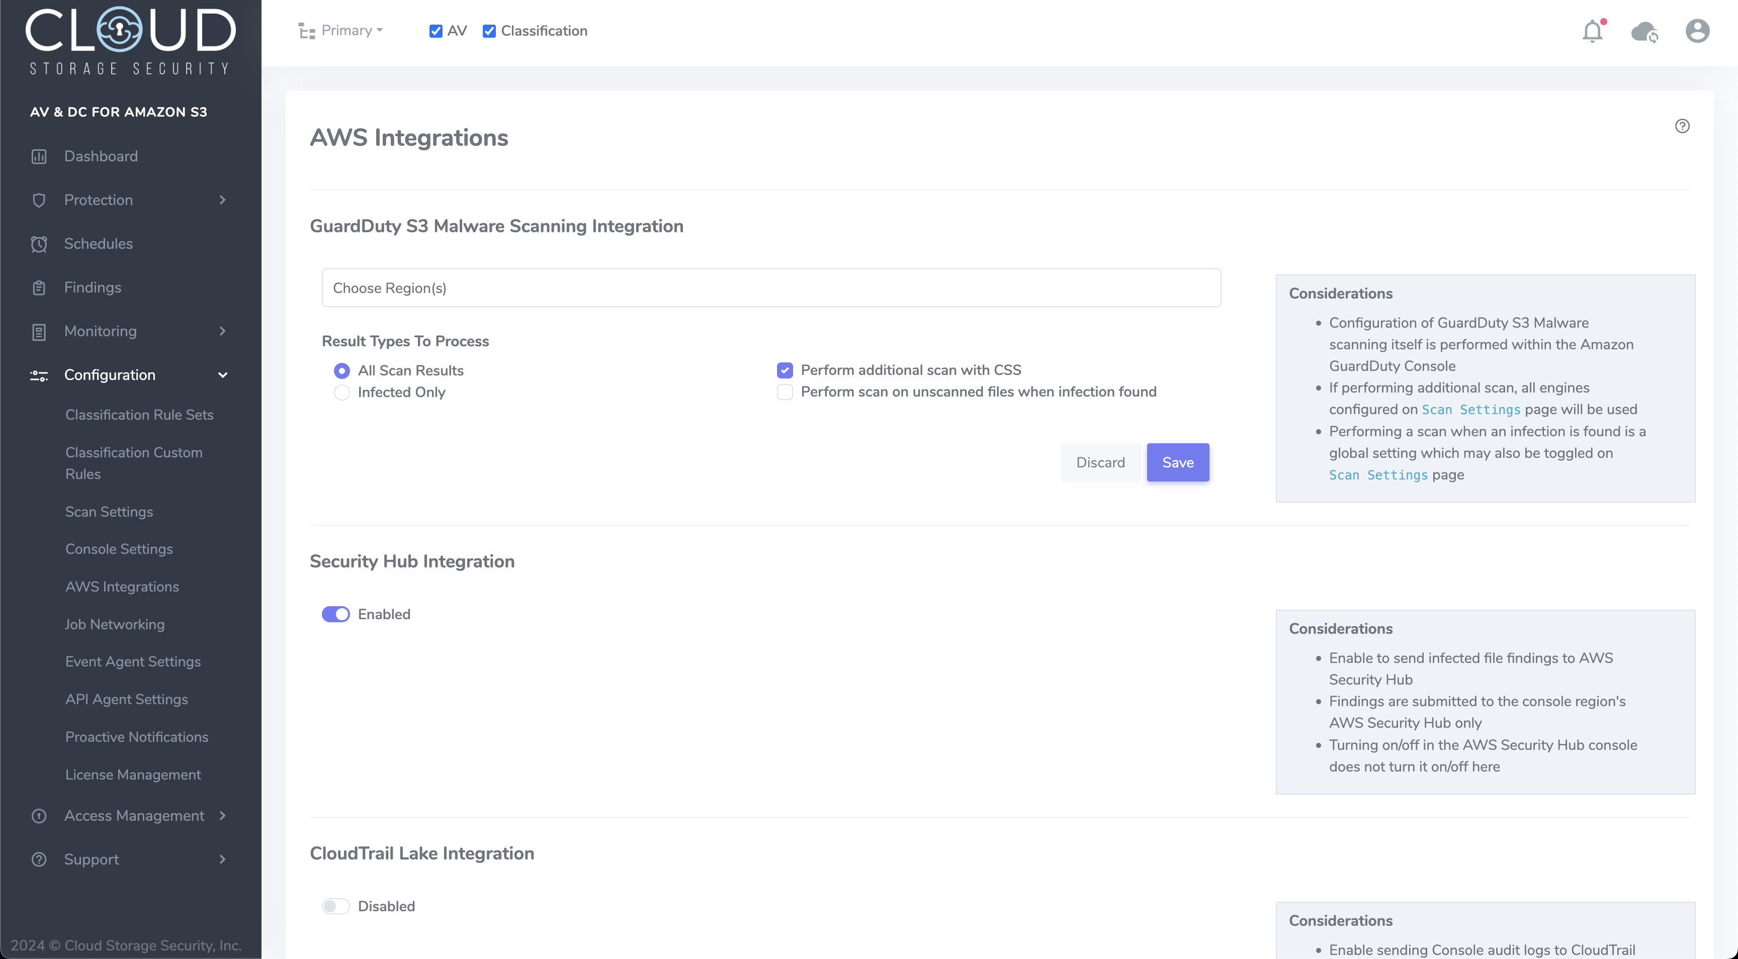Click the help question mark icon

point(1682,126)
